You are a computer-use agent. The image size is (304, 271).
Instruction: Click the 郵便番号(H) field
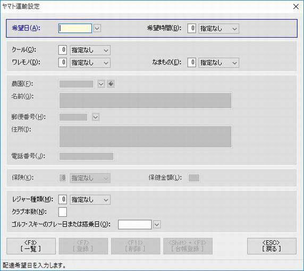click(x=73, y=117)
